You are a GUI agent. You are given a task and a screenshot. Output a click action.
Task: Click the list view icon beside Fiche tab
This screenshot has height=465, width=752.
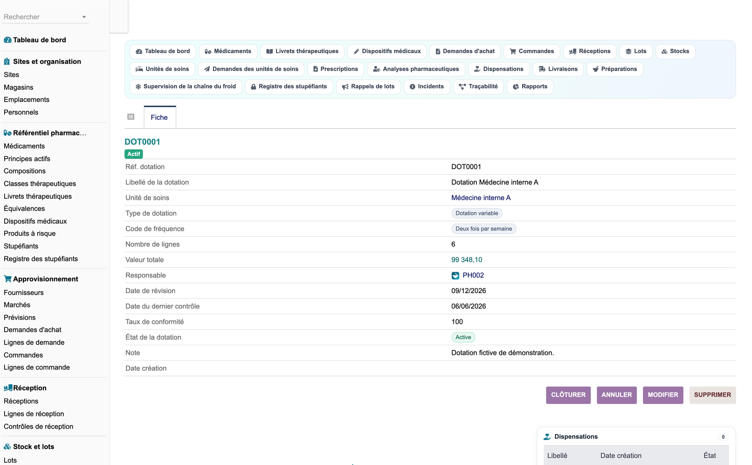(131, 117)
